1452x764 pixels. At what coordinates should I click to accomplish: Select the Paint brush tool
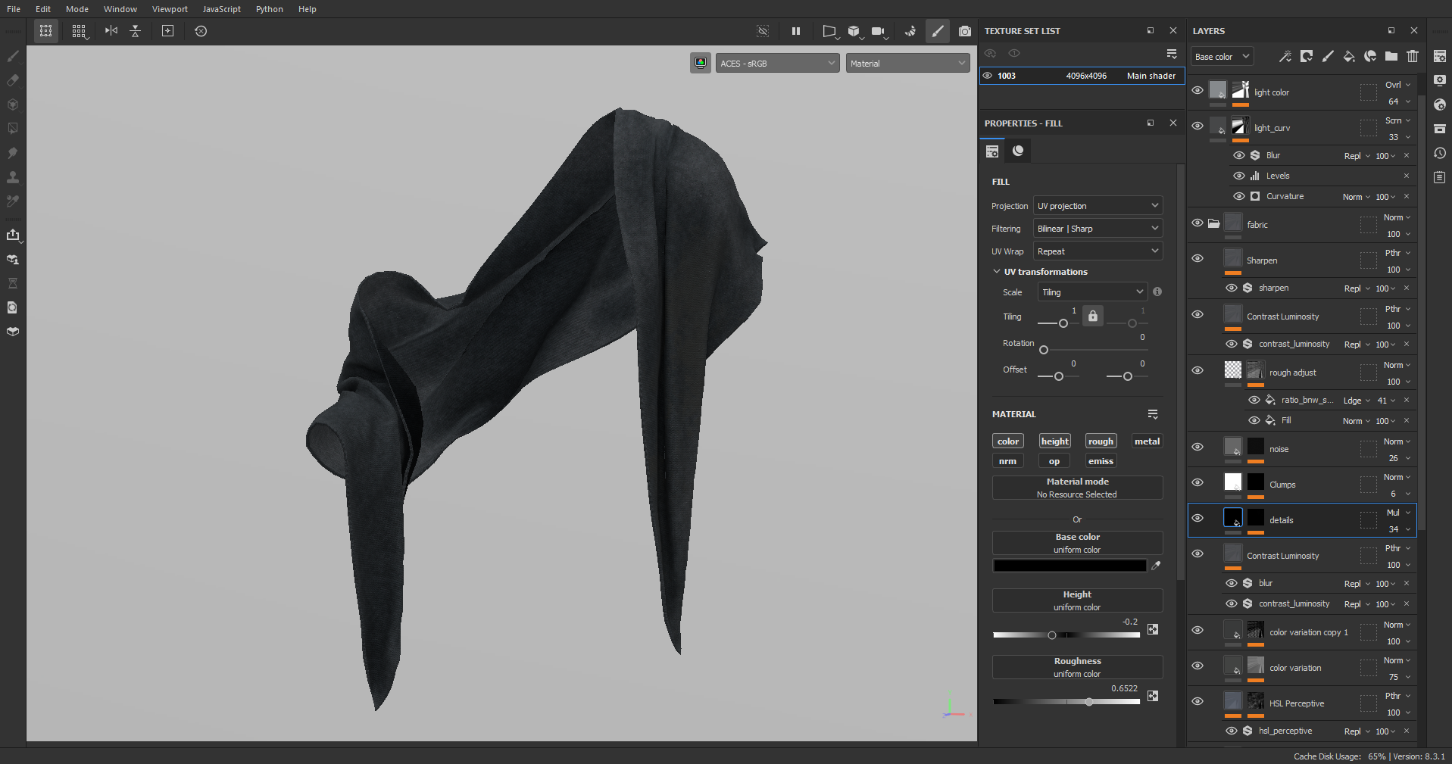[13, 56]
